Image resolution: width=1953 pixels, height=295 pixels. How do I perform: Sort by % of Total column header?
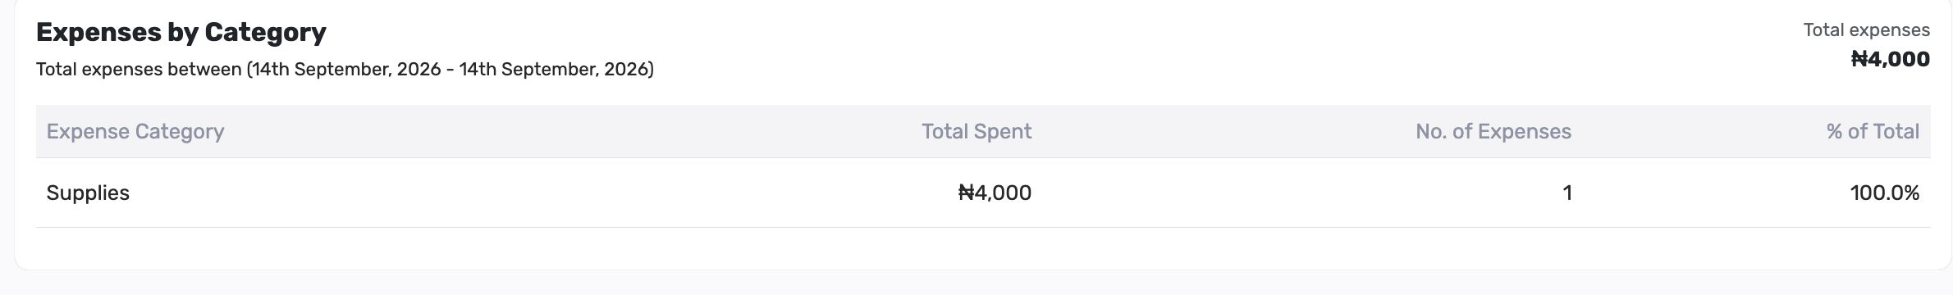coord(1873,132)
